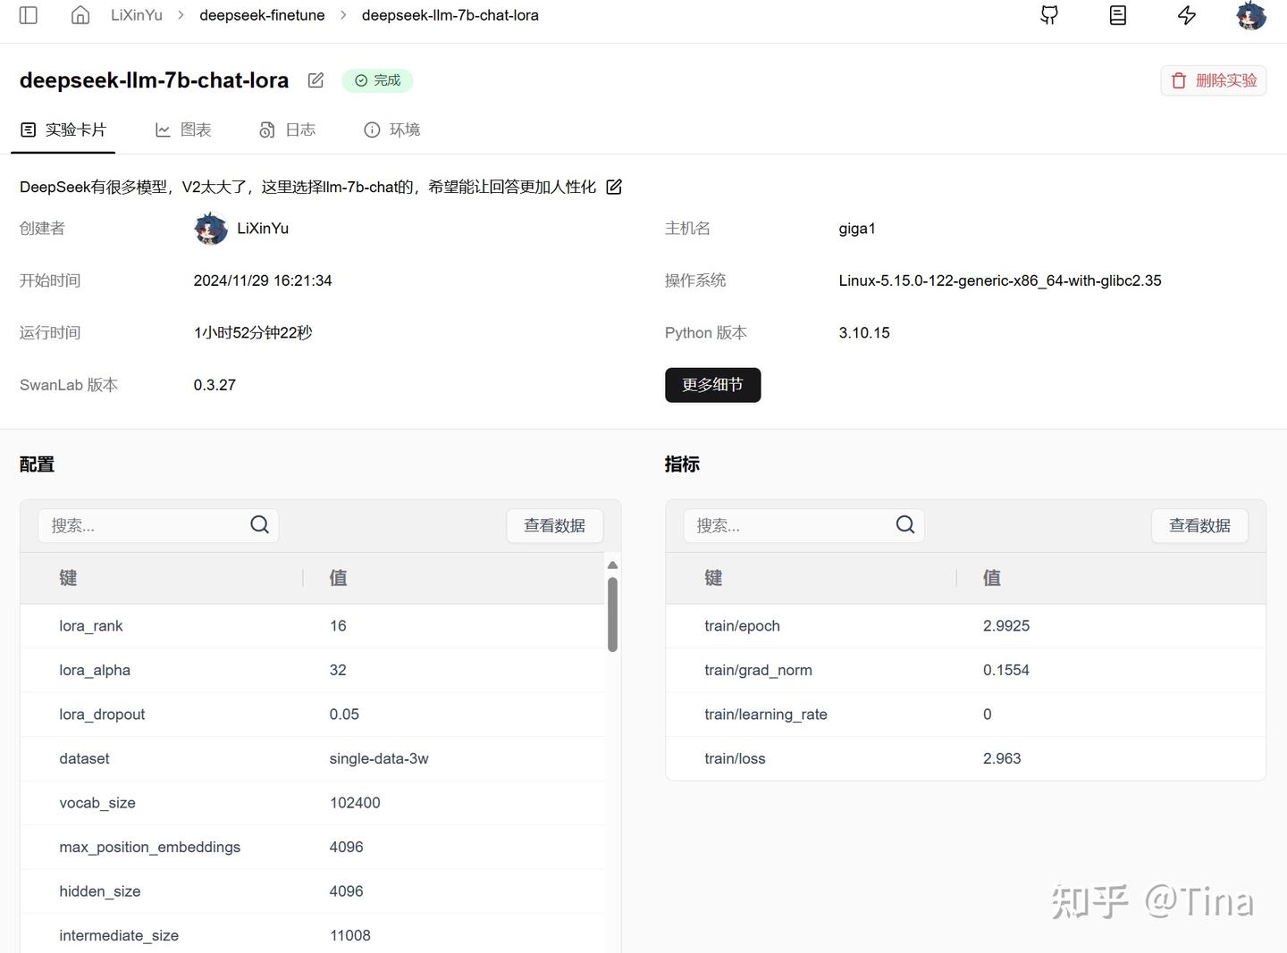
Task: Click config table 键 column header
Action: click(x=68, y=578)
